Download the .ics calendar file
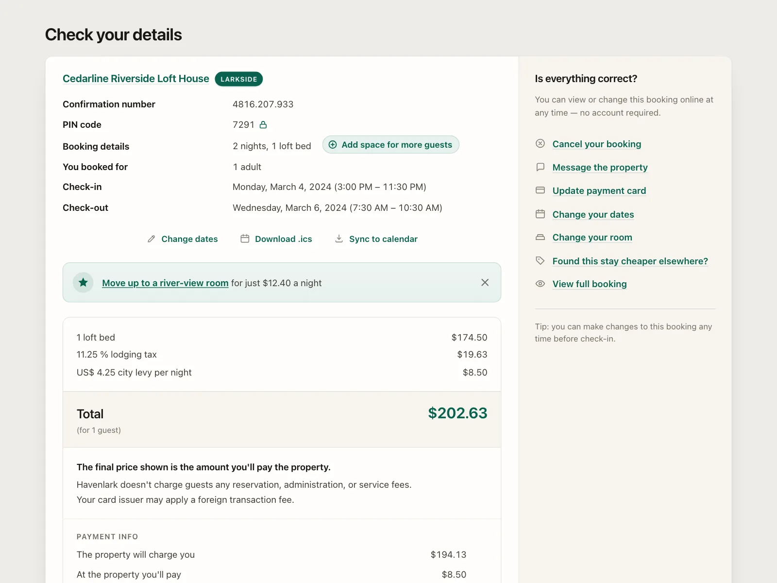777x583 pixels. click(x=276, y=239)
